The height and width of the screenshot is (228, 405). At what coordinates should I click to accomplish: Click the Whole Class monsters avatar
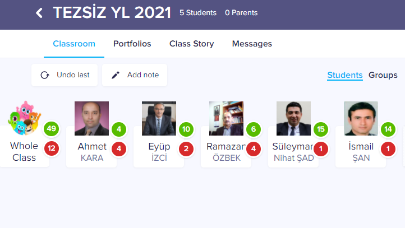(24, 118)
